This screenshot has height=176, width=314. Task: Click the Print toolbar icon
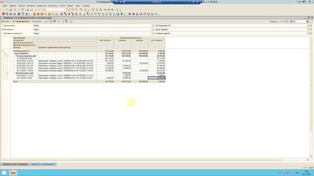[27, 10]
